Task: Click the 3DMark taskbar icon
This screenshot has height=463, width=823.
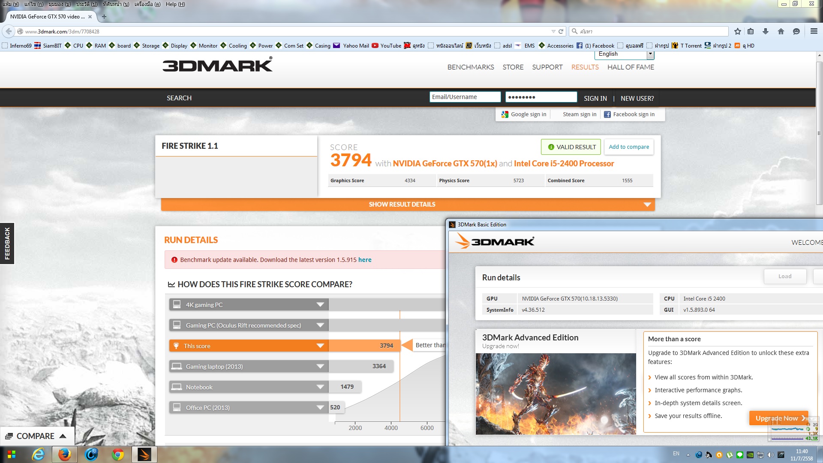Action: (144, 454)
